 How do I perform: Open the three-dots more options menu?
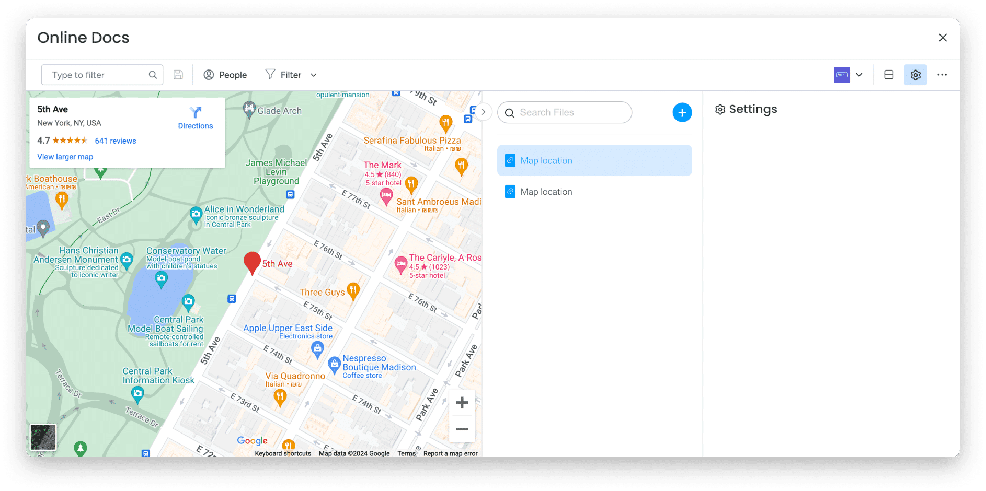(x=942, y=75)
